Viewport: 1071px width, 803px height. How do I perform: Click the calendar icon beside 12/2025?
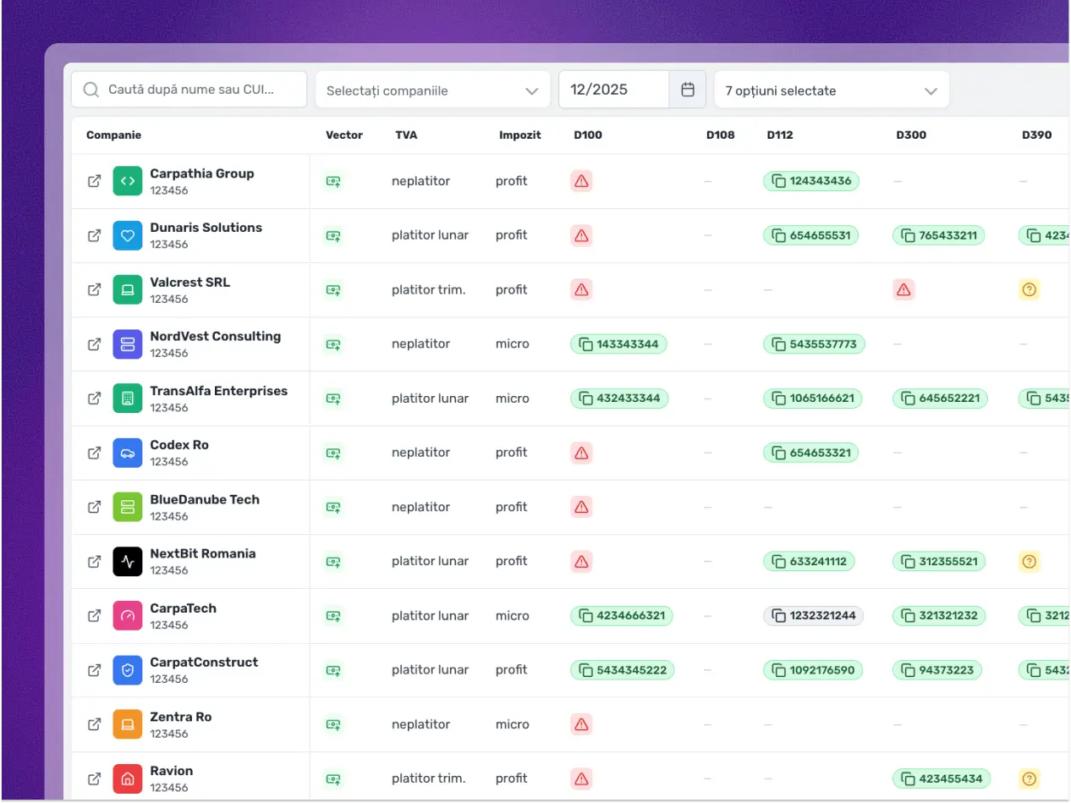[x=688, y=90]
